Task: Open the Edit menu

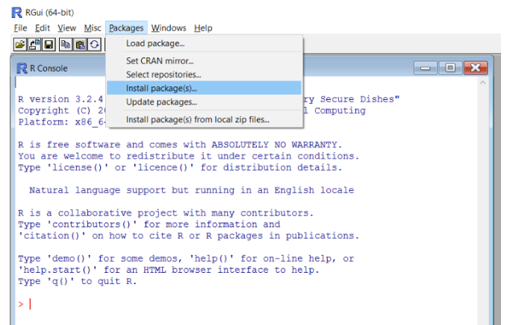Action: tap(43, 28)
